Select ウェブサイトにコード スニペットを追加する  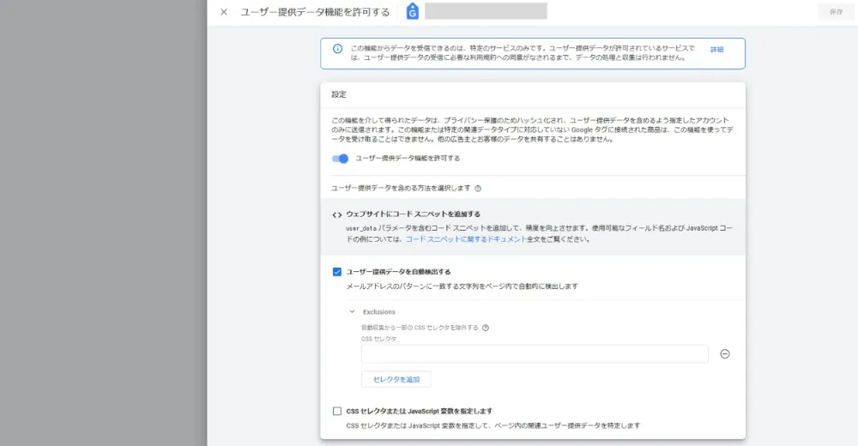point(414,214)
